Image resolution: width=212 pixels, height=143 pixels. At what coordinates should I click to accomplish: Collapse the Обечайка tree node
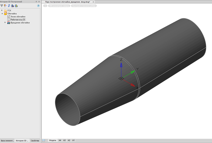pos(2,14)
